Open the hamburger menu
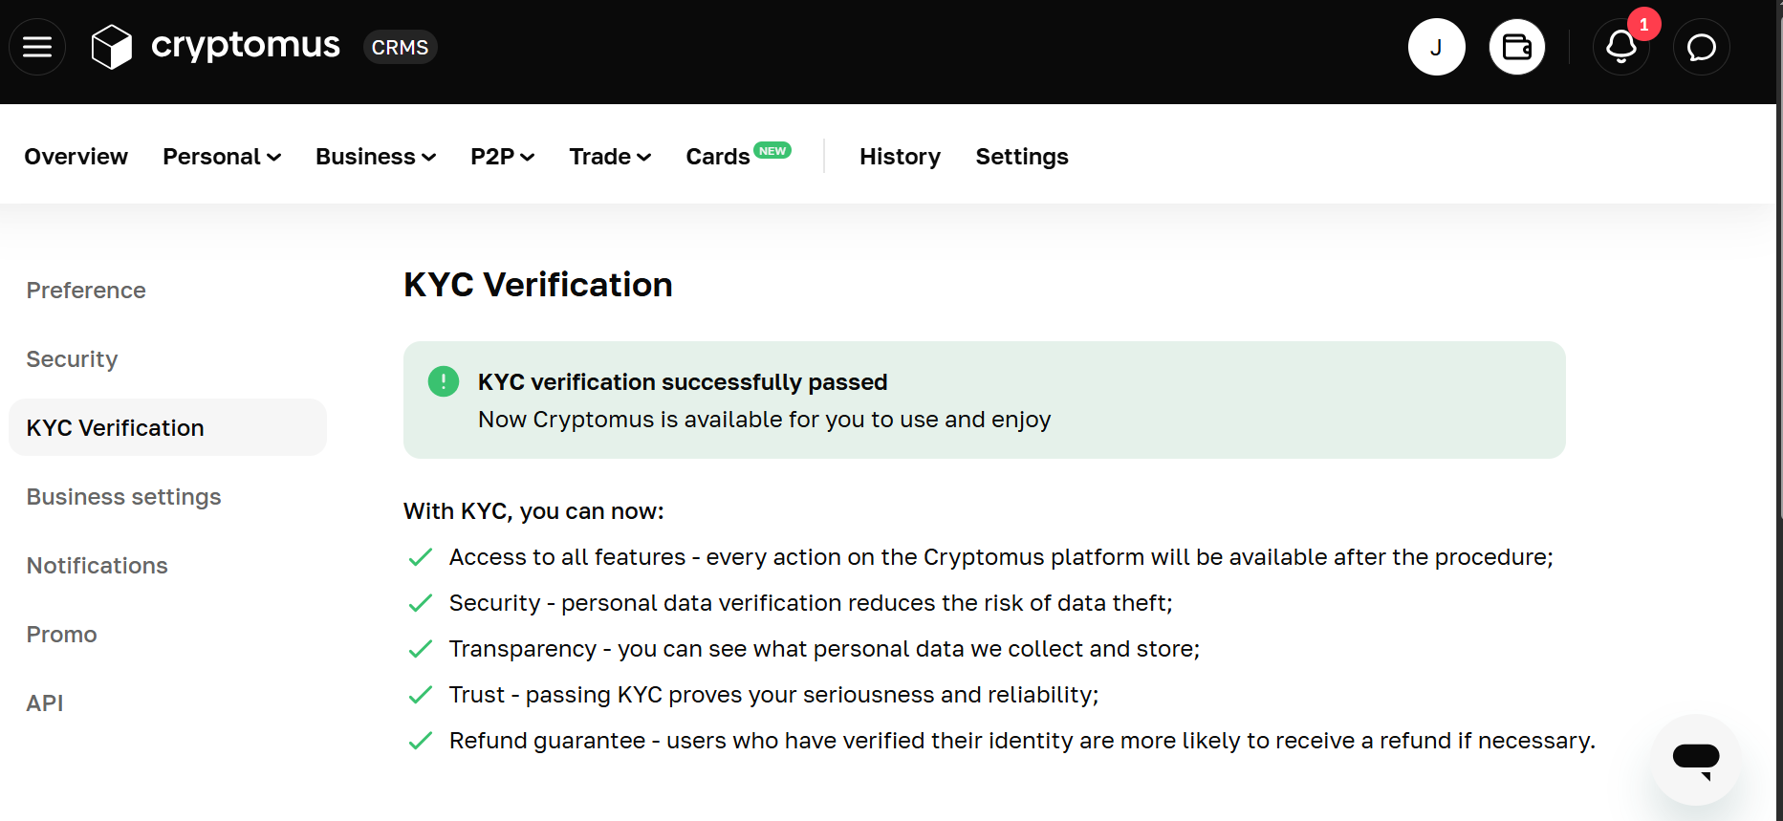This screenshot has width=1783, height=821. pos(37,47)
